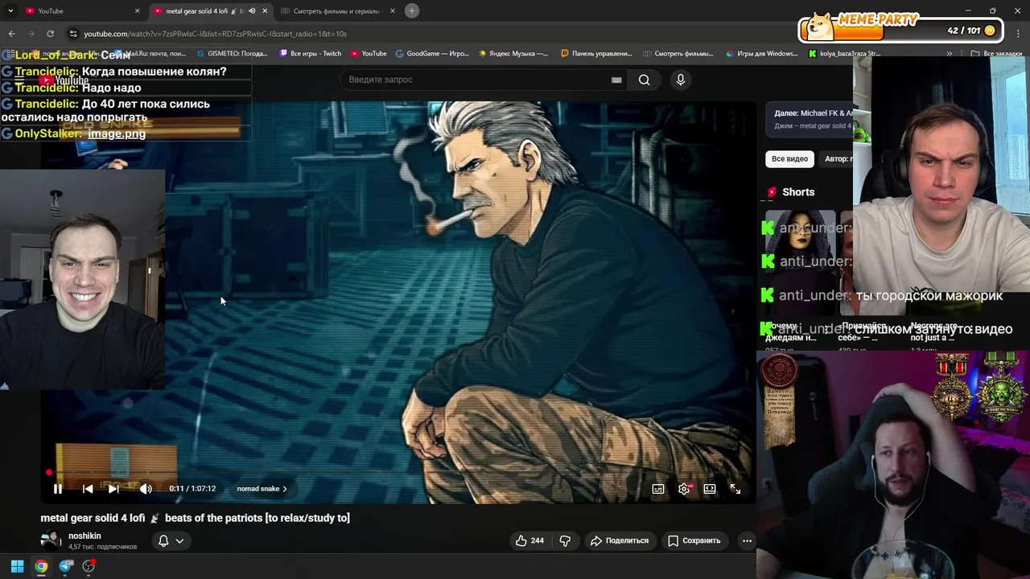1030x579 pixels.
Task: Like the video with 244 likes
Action: pyautogui.click(x=529, y=540)
